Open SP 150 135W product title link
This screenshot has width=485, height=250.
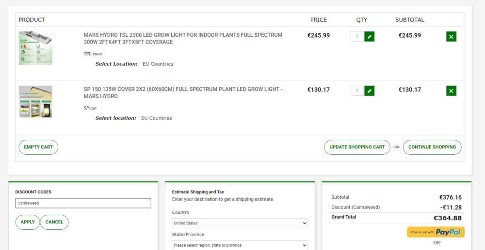click(183, 93)
